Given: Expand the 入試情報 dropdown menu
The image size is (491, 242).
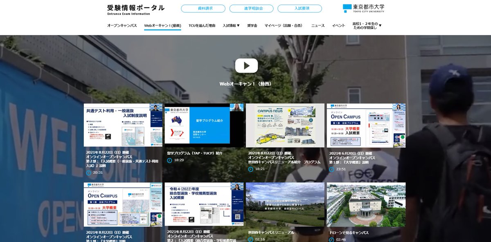Looking at the screenshot, I should [231, 25].
